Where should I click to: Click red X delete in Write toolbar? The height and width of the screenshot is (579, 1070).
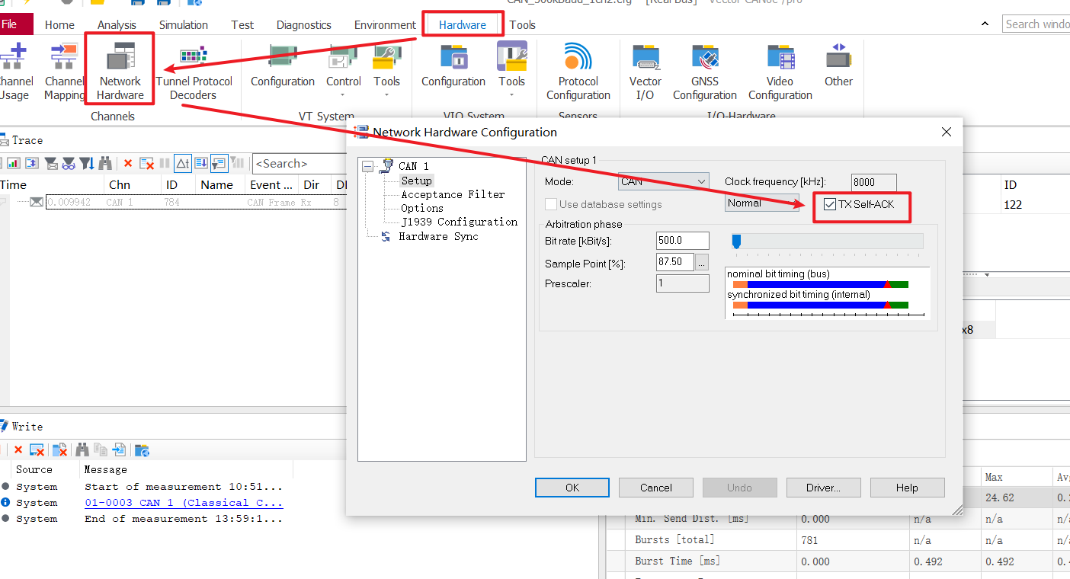18,449
